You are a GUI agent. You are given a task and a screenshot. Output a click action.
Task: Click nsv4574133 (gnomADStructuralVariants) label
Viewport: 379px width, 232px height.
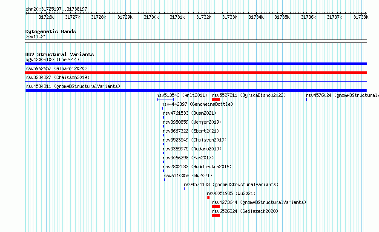[231, 184]
